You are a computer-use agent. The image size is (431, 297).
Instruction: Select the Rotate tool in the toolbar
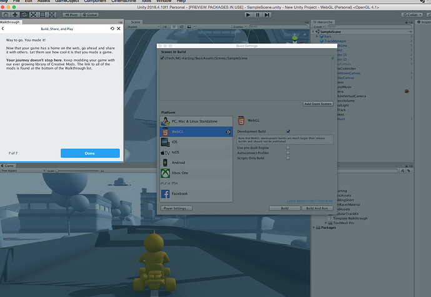click(x=24, y=15)
